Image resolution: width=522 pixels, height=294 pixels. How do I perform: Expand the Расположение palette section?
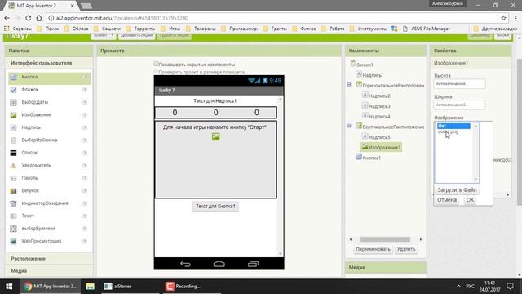[x=49, y=259]
